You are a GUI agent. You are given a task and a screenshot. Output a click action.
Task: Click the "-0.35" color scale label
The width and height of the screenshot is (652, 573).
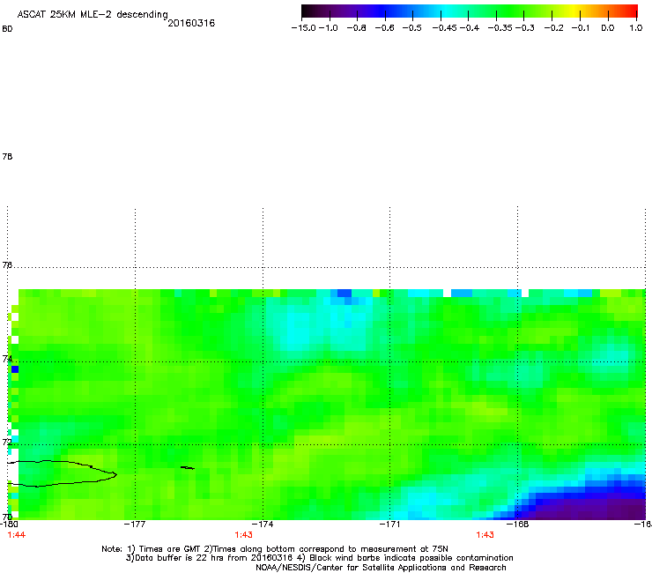coord(500,28)
